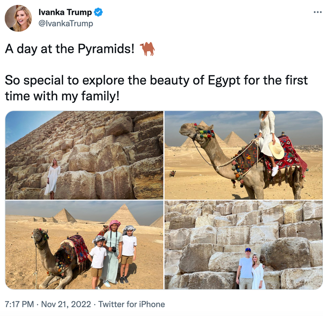Screen dimensions: 323x316
Task: Open the top-left pyramid stones photo
Action: click(x=84, y=155)
